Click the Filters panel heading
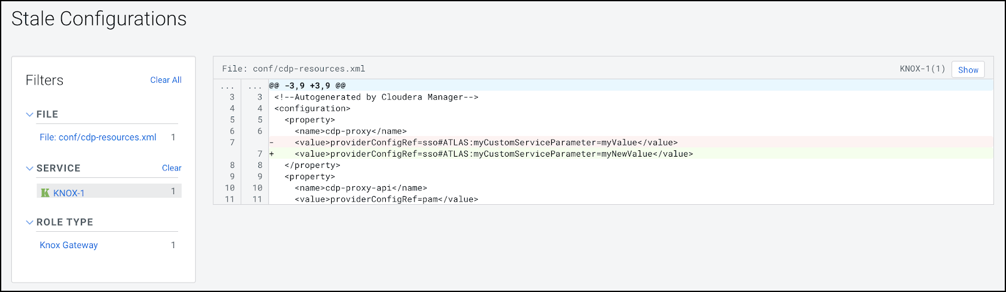 [x=45, y=80]
